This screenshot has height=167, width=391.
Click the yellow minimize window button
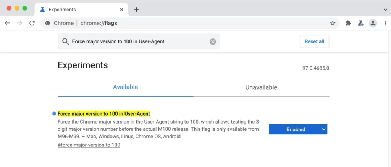tap(17, 8)
